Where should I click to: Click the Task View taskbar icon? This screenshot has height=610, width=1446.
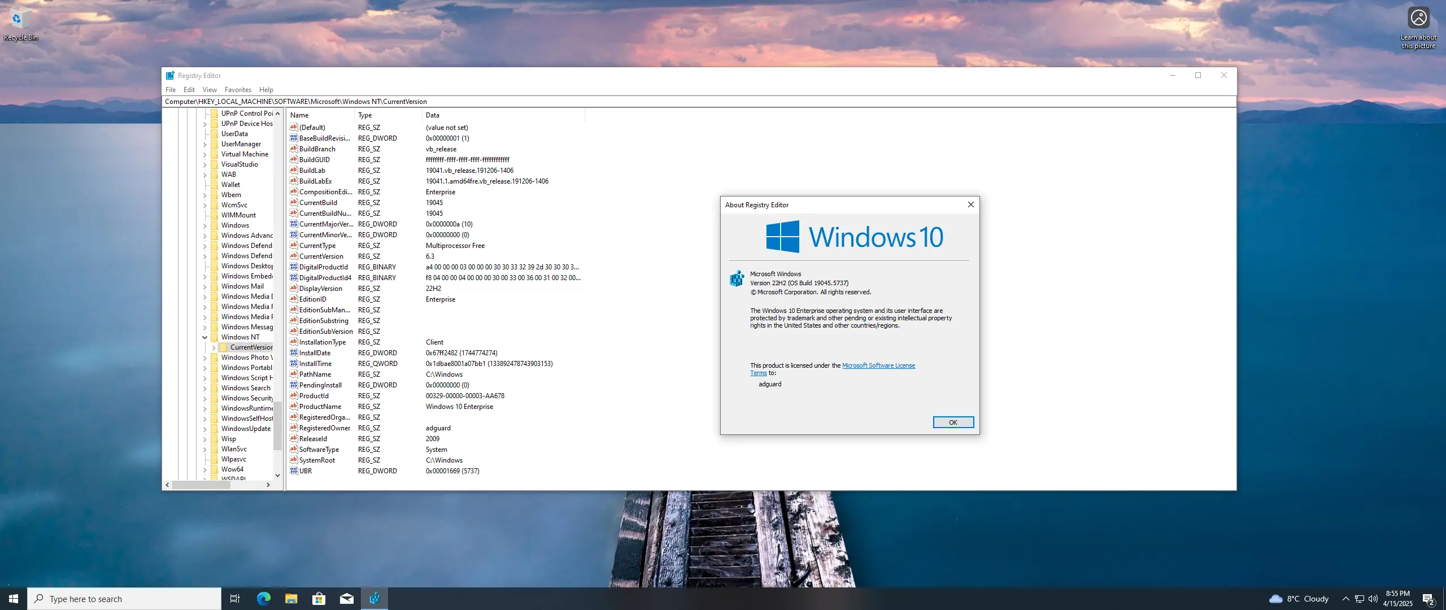[235, 599]
